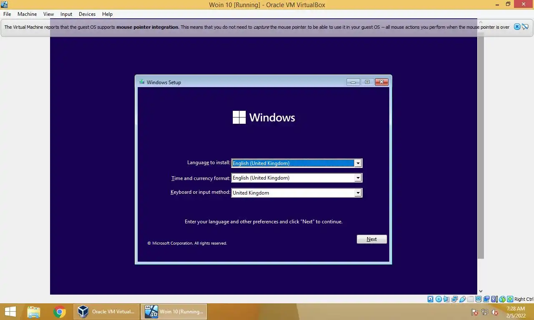
Task: Click the USB devices indicator icon
Action: point(462,299)
